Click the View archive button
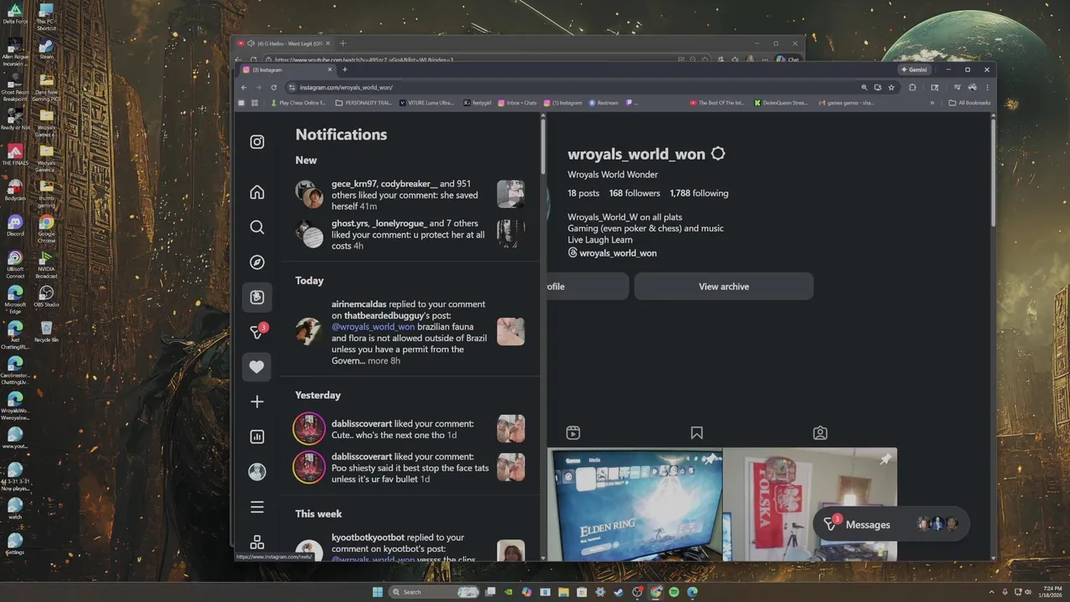 point(724,286)
